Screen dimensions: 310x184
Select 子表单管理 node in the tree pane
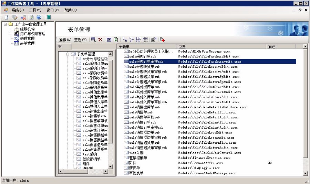coord(86,54)
